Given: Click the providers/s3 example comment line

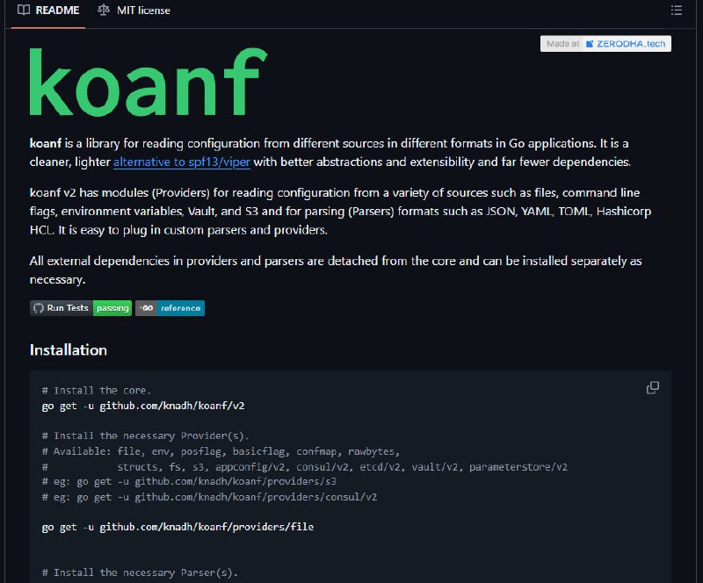Looking at the screenshot, I should tap(189, 482).
